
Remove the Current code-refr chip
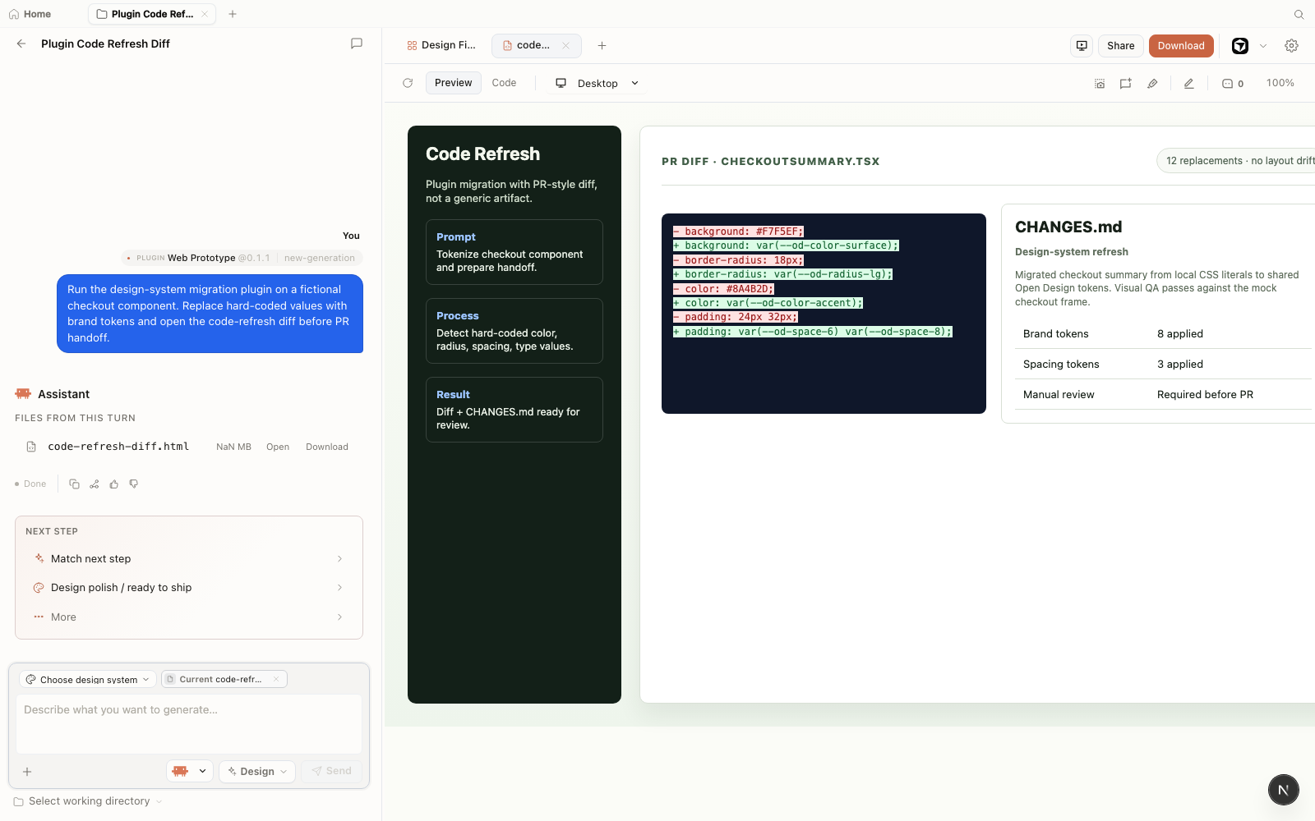click(276, 679)
